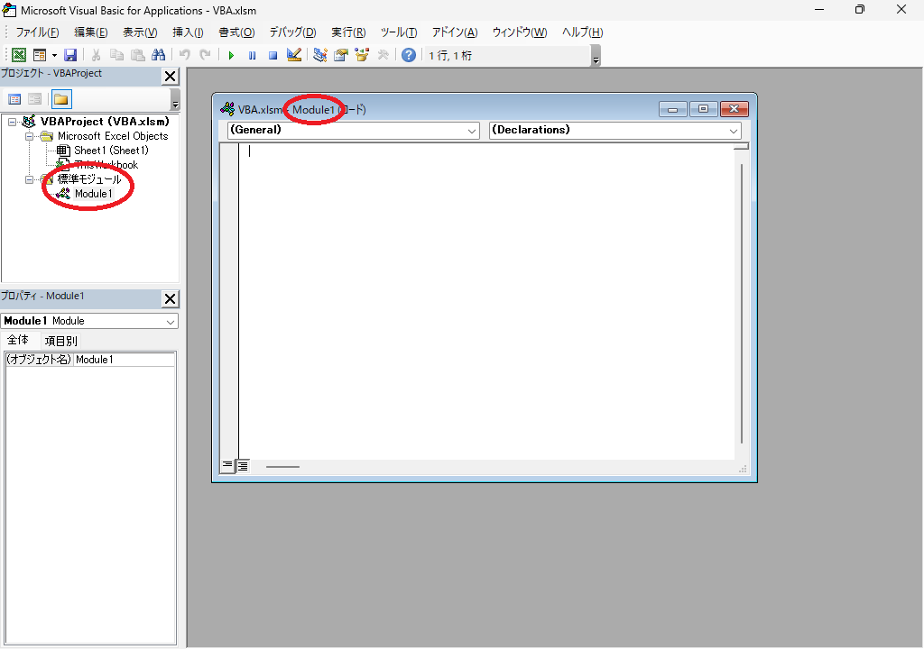Click the Undo arrow icon
Image resolution: width=924 pixels, height=649 pixels.
point(184,55)
